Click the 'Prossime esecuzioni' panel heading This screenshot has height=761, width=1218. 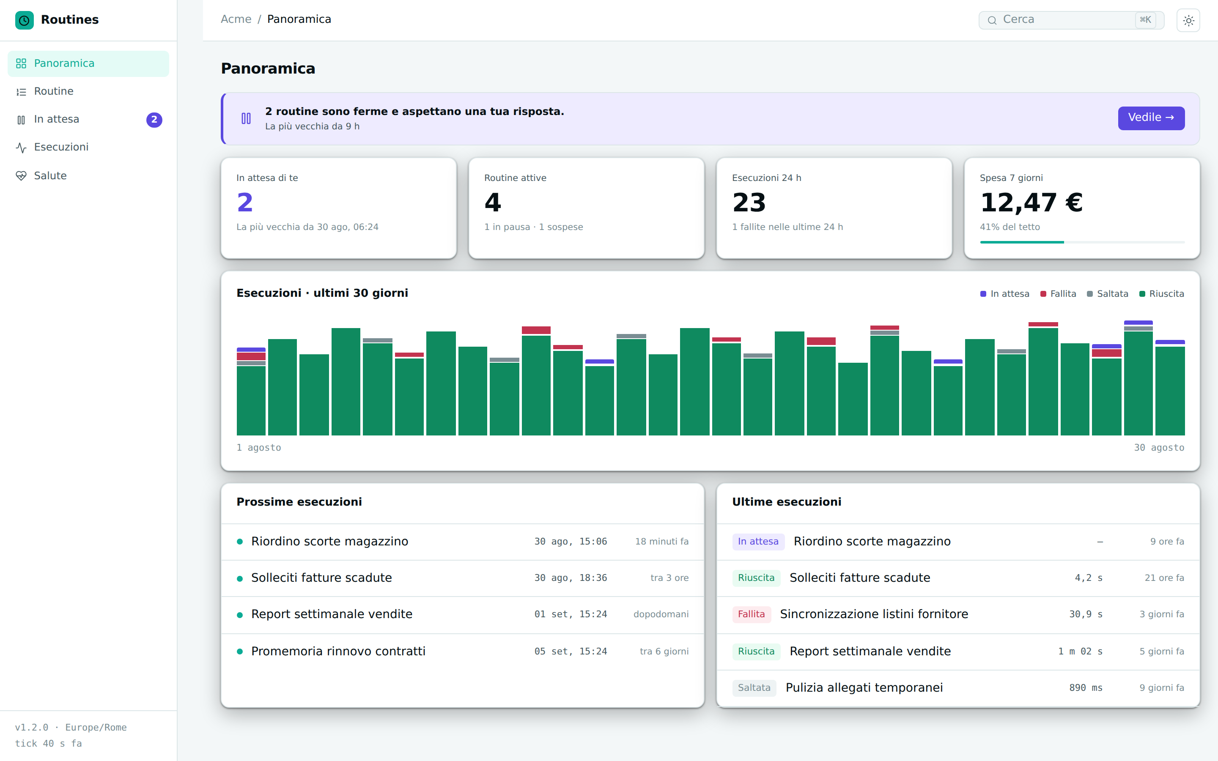point(299,502)
